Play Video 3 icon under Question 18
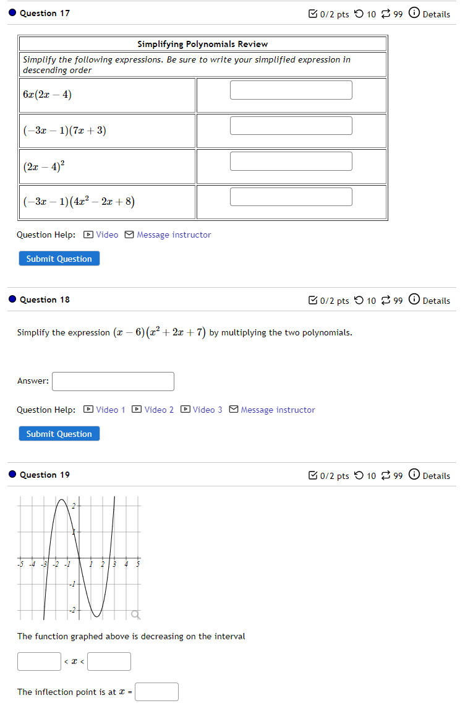The height and width of the screenshot is (711, 473). (x=185, y=410)
